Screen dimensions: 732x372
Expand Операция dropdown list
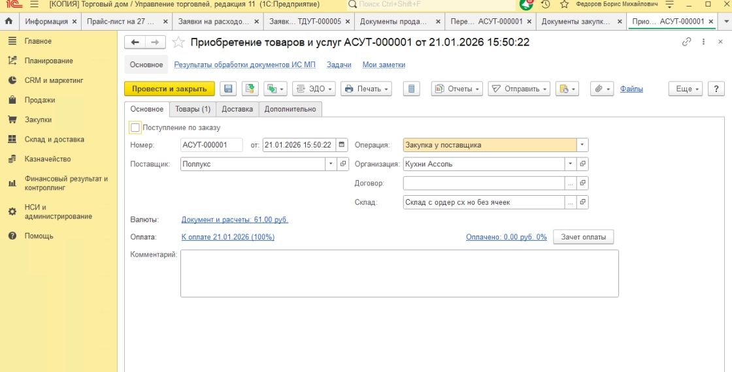(x=582, y=144)
